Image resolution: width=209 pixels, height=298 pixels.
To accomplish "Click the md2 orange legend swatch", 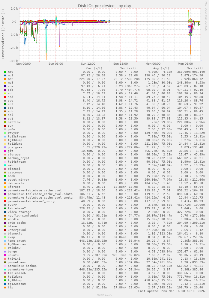I will click(5, 79).
